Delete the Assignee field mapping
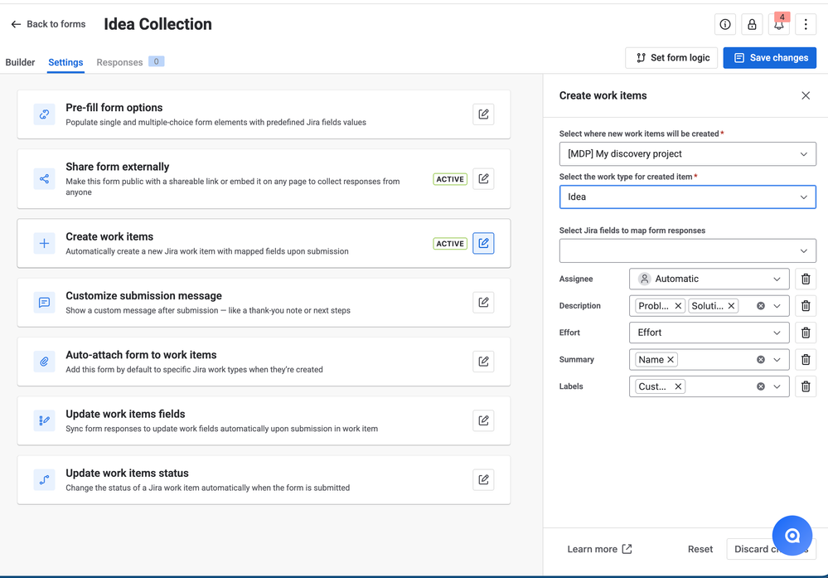828x578 pixels. coord(806,279)
